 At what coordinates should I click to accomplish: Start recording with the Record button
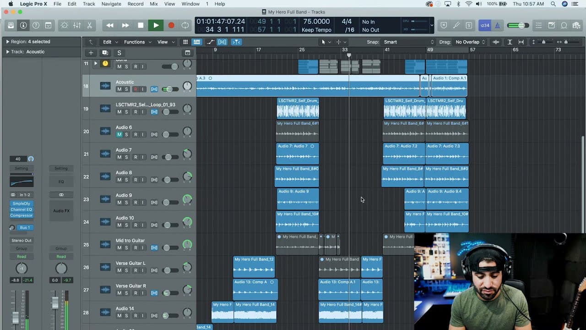(x=171, y=26)
